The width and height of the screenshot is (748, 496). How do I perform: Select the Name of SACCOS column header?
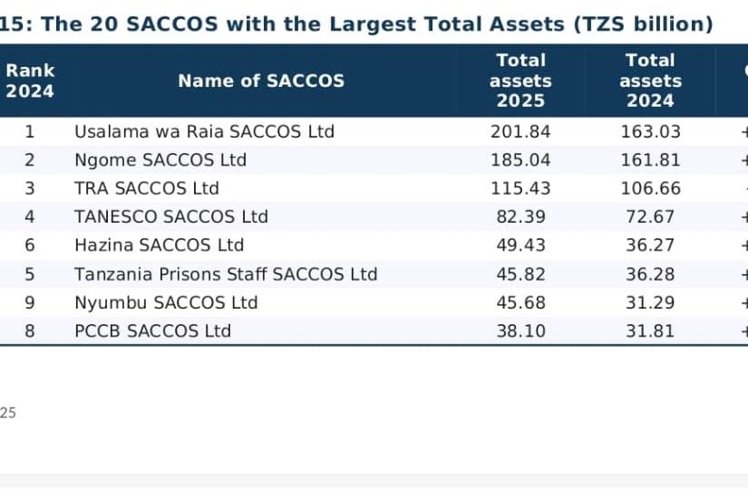(x=261, y=81)
